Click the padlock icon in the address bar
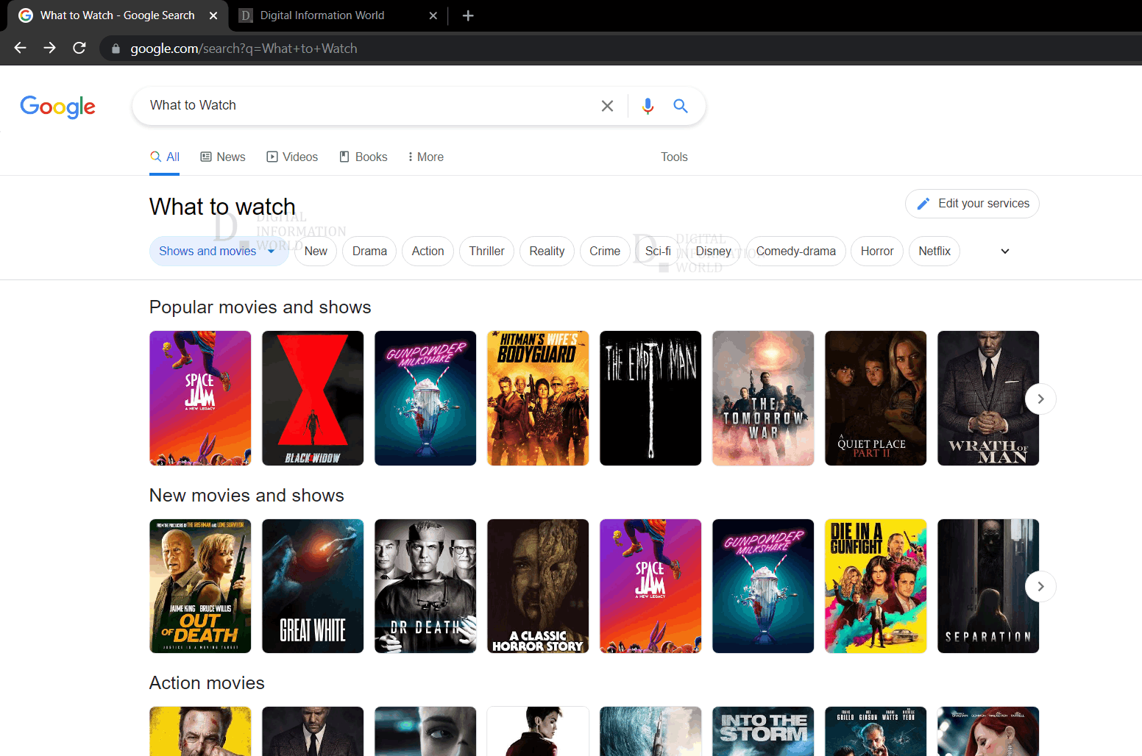Image resolution: width=1142 pixels, height=756 pixels. pyautogui.click(x=115, y=49)
